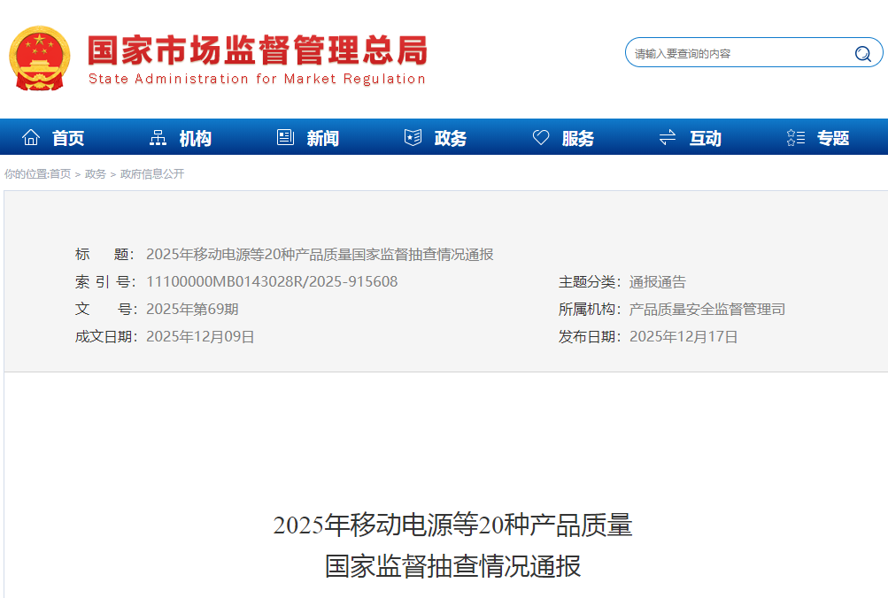This screenshot has width=888, height=598.
Task: Open the 服务 navigation tab
Action: 578,138
